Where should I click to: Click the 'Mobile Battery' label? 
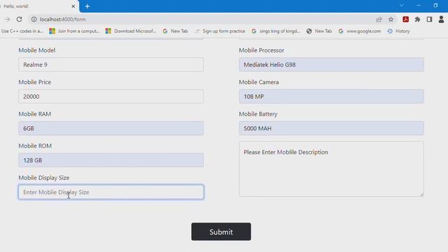coord(258,114)
